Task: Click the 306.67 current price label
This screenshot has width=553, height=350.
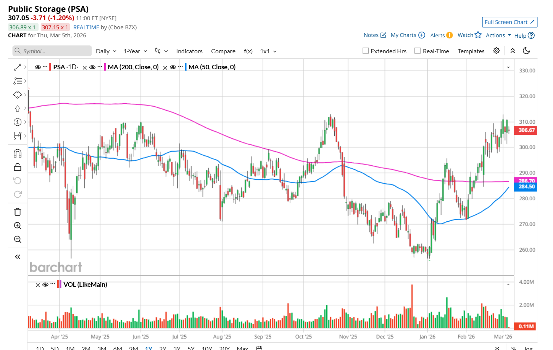Action: coord(526,130)
